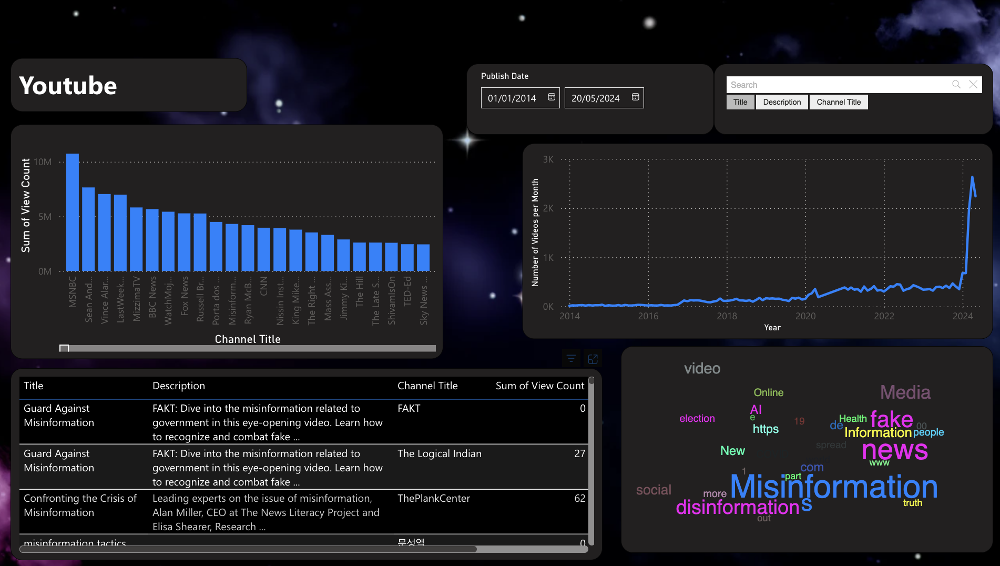Toggle the Description search field button
Viewport: 1000px width, 566px height.
(782, 102)
